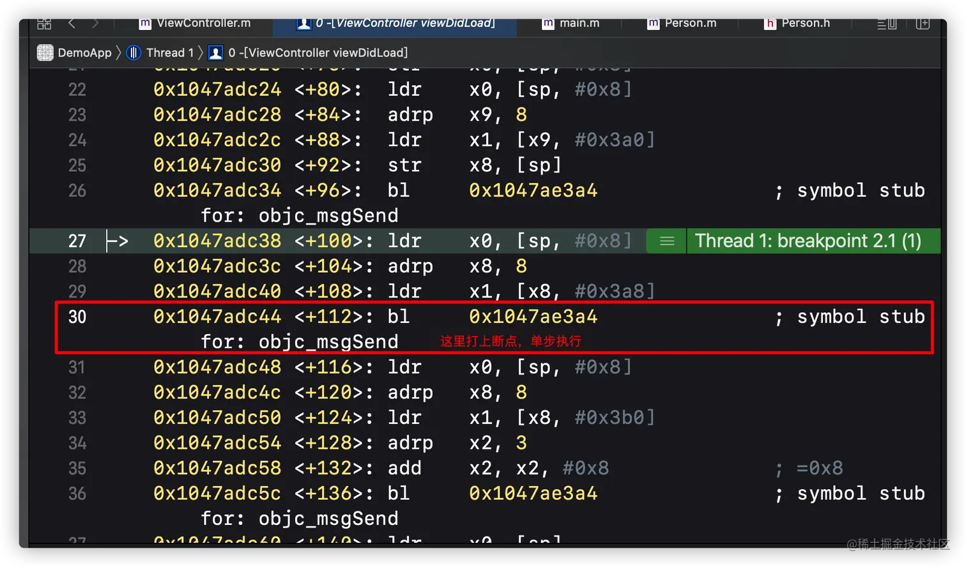The image size is (966, 567).
Task: Click the Thread 1: breakpoint 2.1 (1) label
Action: (x=808, y=241)
